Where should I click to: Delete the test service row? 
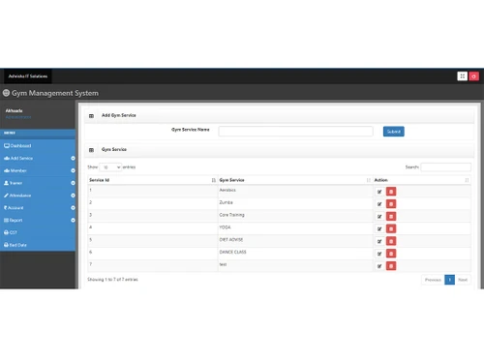pos(391,266)
